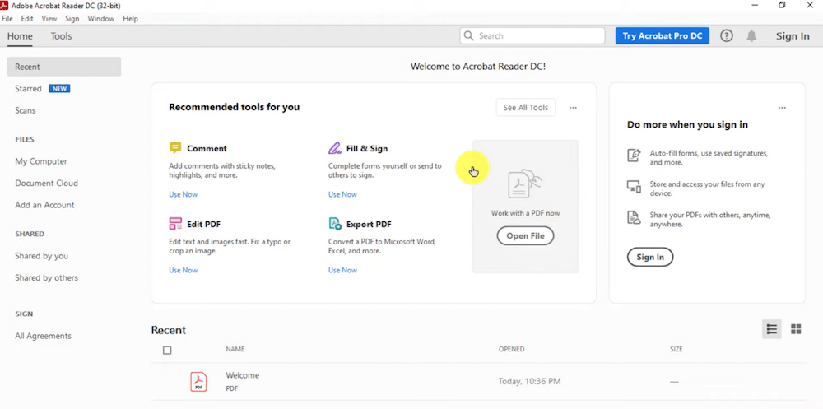Click the Fill & Sign pen icon
Image resolution: width=823 pixels, height=409 pixels.
(x=334, y=148)
